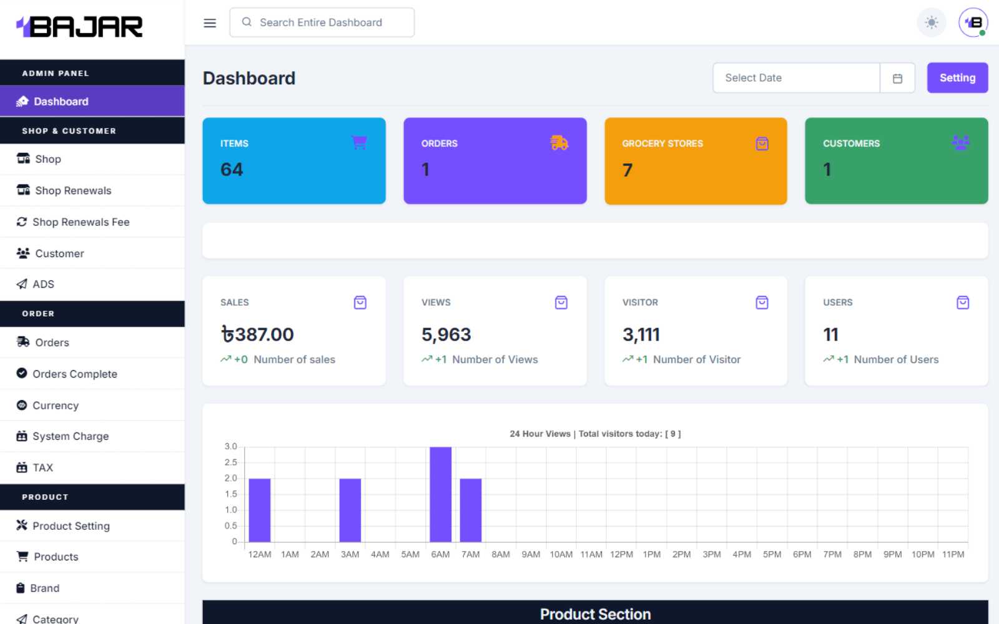The height and width of the screenshot is (624, 999).
Task: Click the Sales amount ৳387.00
Action: click(257, 334)
